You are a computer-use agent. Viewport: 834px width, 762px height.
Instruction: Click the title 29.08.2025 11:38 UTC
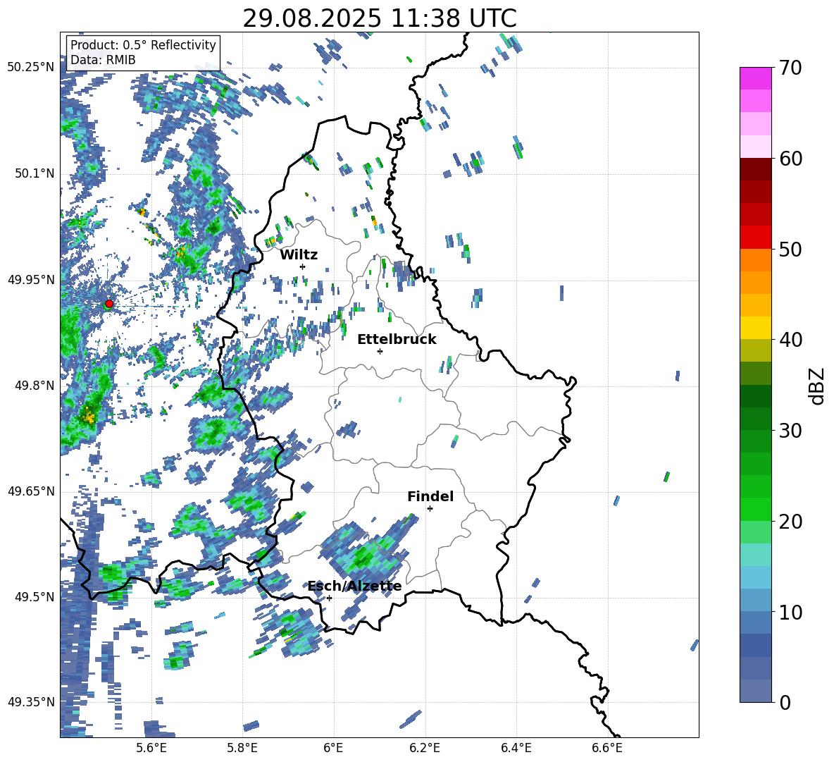click(380, 18)
